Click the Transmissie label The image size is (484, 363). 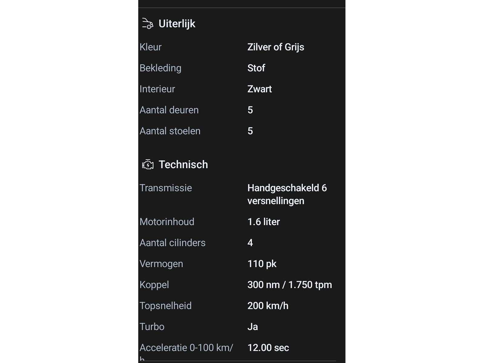(x=166, y=188)
